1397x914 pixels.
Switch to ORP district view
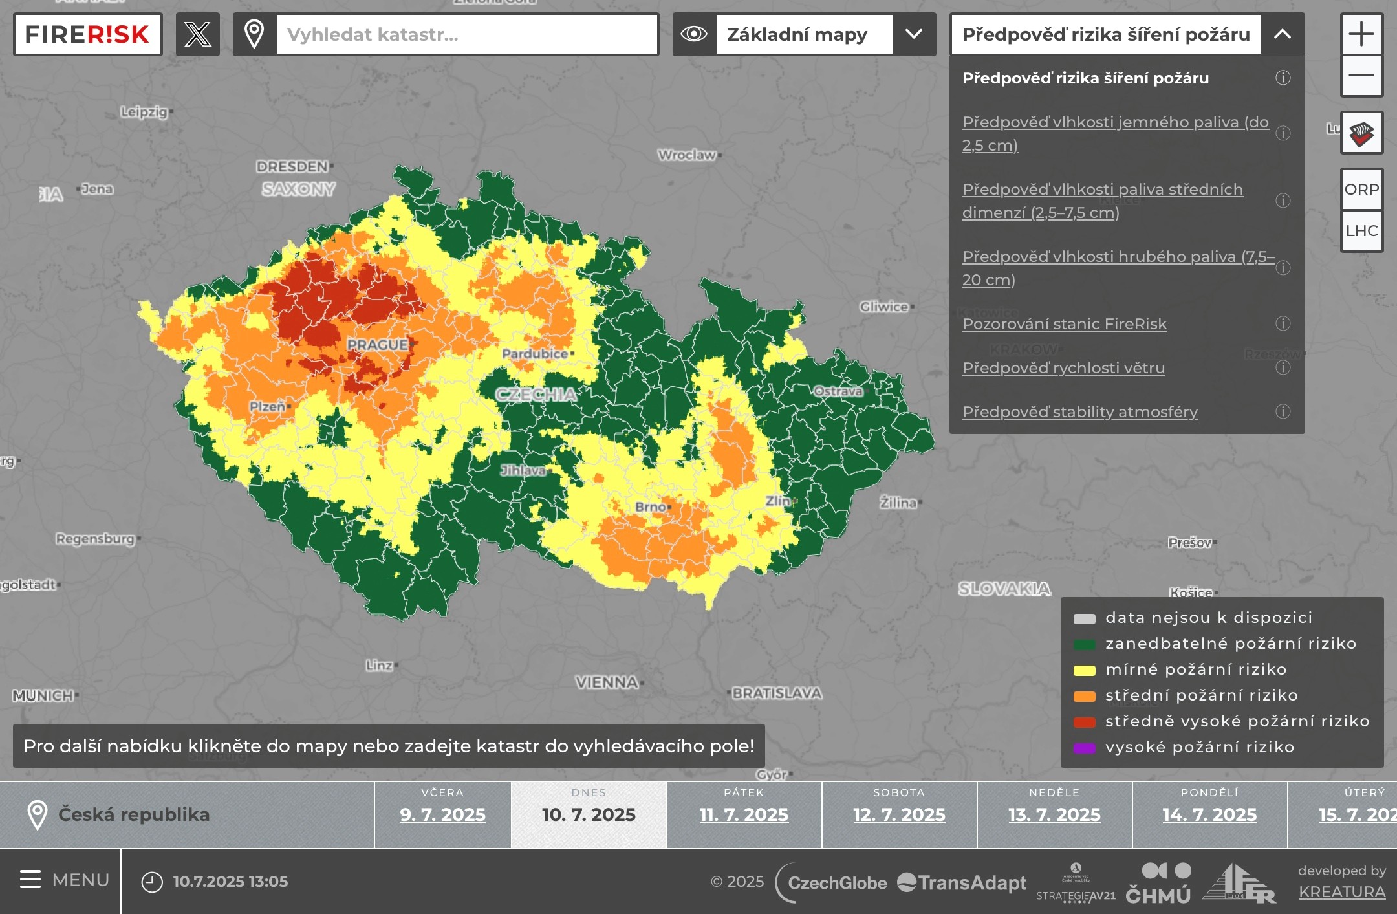[1361, 190]
